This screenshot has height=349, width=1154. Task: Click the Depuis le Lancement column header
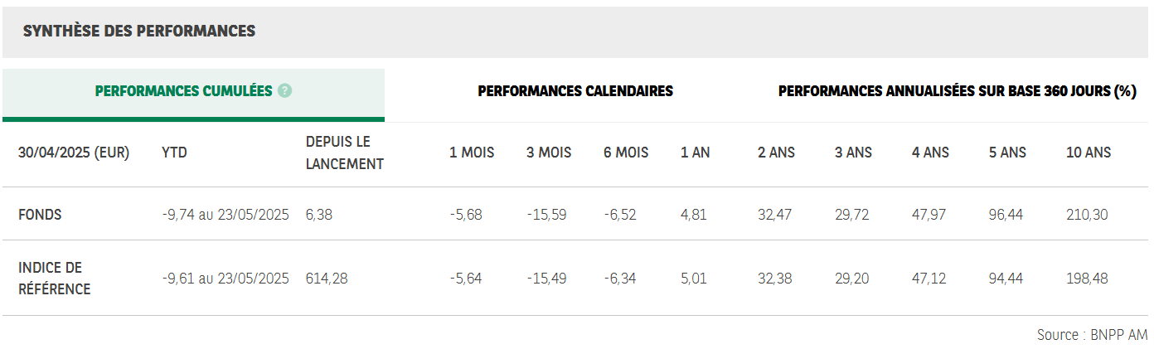tap(345, 153)
